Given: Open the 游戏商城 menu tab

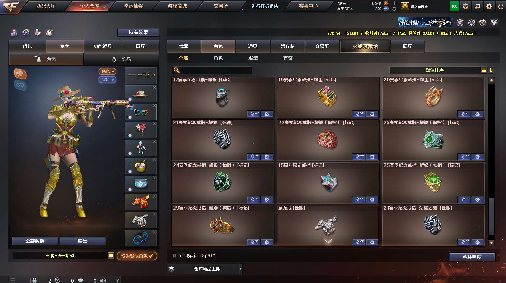Looking at the screenshot, I should 177,6.
